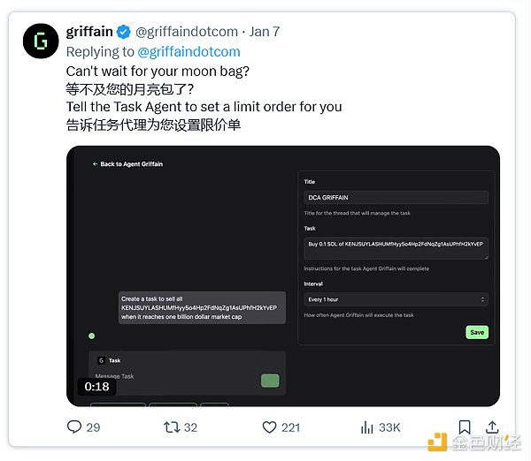The image size is (531, 461).
Task: Click the griffain profile avatar
Action: coord(40,42)
